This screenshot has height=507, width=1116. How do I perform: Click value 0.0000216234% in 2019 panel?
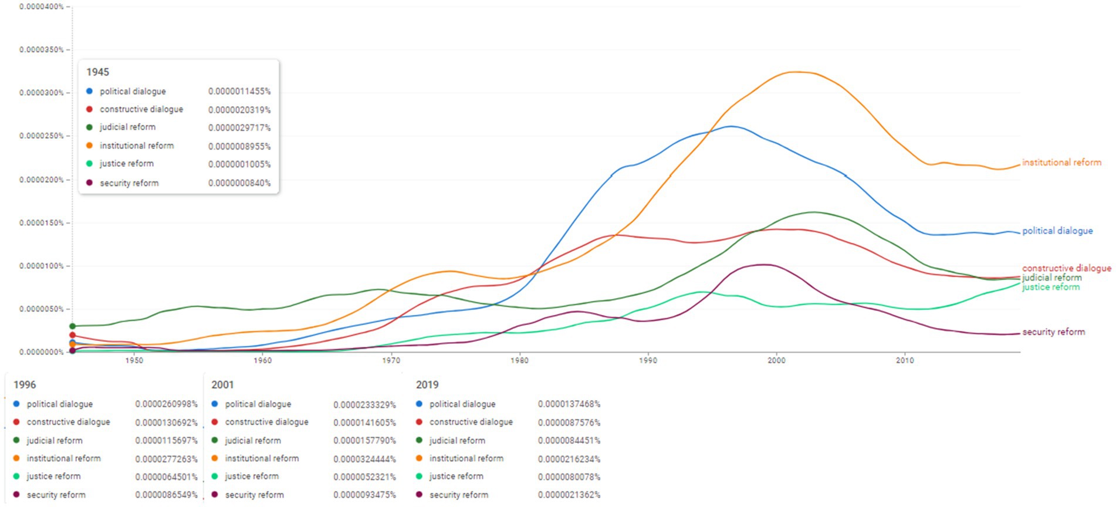coord(569,459)
